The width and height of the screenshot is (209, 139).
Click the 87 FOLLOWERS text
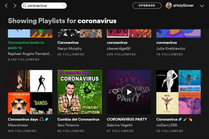point(120,131)
